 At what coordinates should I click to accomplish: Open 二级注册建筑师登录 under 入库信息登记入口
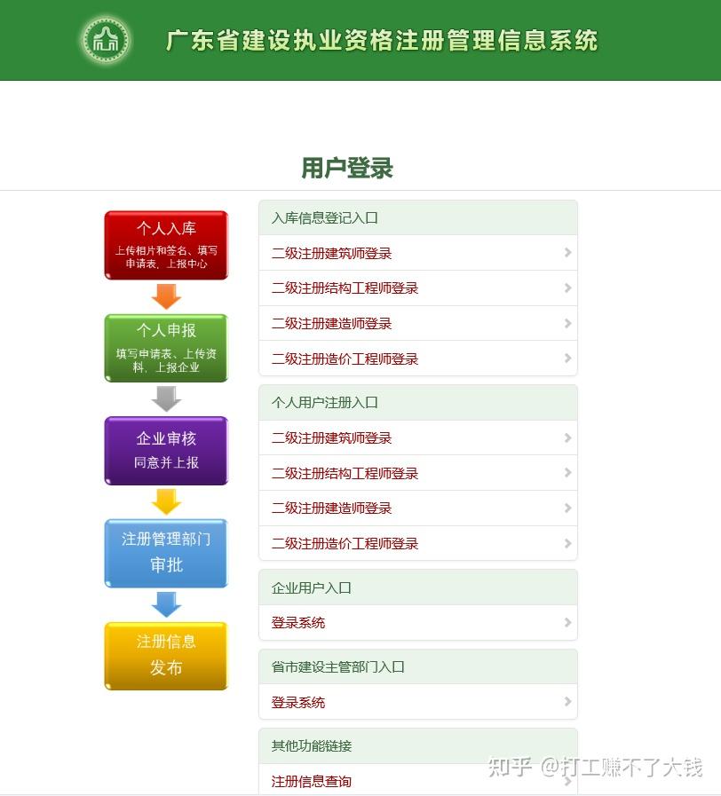click(x=417, y=253)
